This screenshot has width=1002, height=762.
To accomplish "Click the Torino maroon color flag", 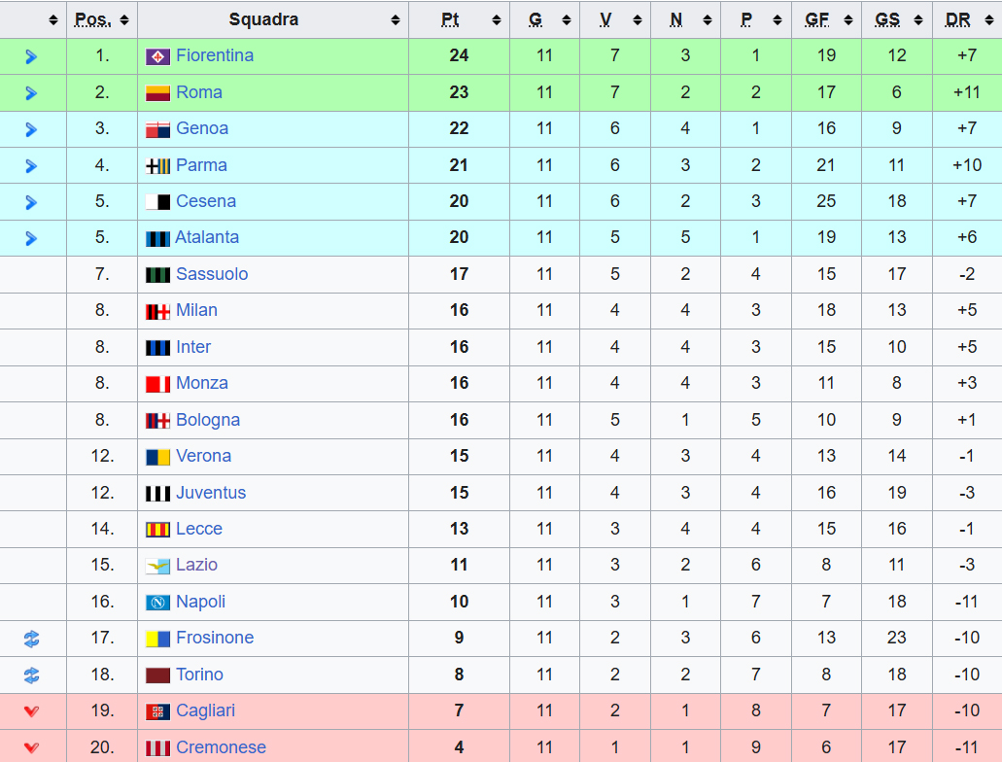I will pyautogui.click(x=157, y=675).
